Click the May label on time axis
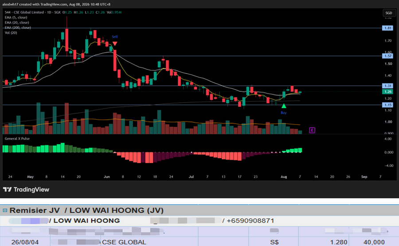 point(30,177)
